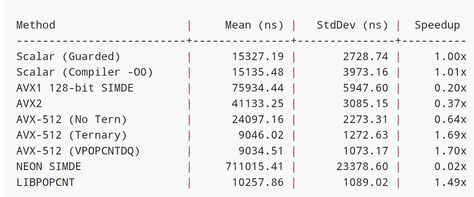
Task: Click the LIBPOPCNT row label
Action: (46, 182)
